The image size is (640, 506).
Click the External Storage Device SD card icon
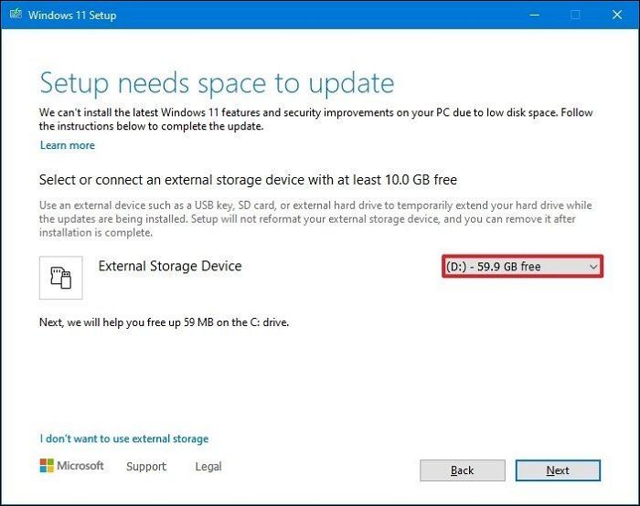(x=62, y=278)
